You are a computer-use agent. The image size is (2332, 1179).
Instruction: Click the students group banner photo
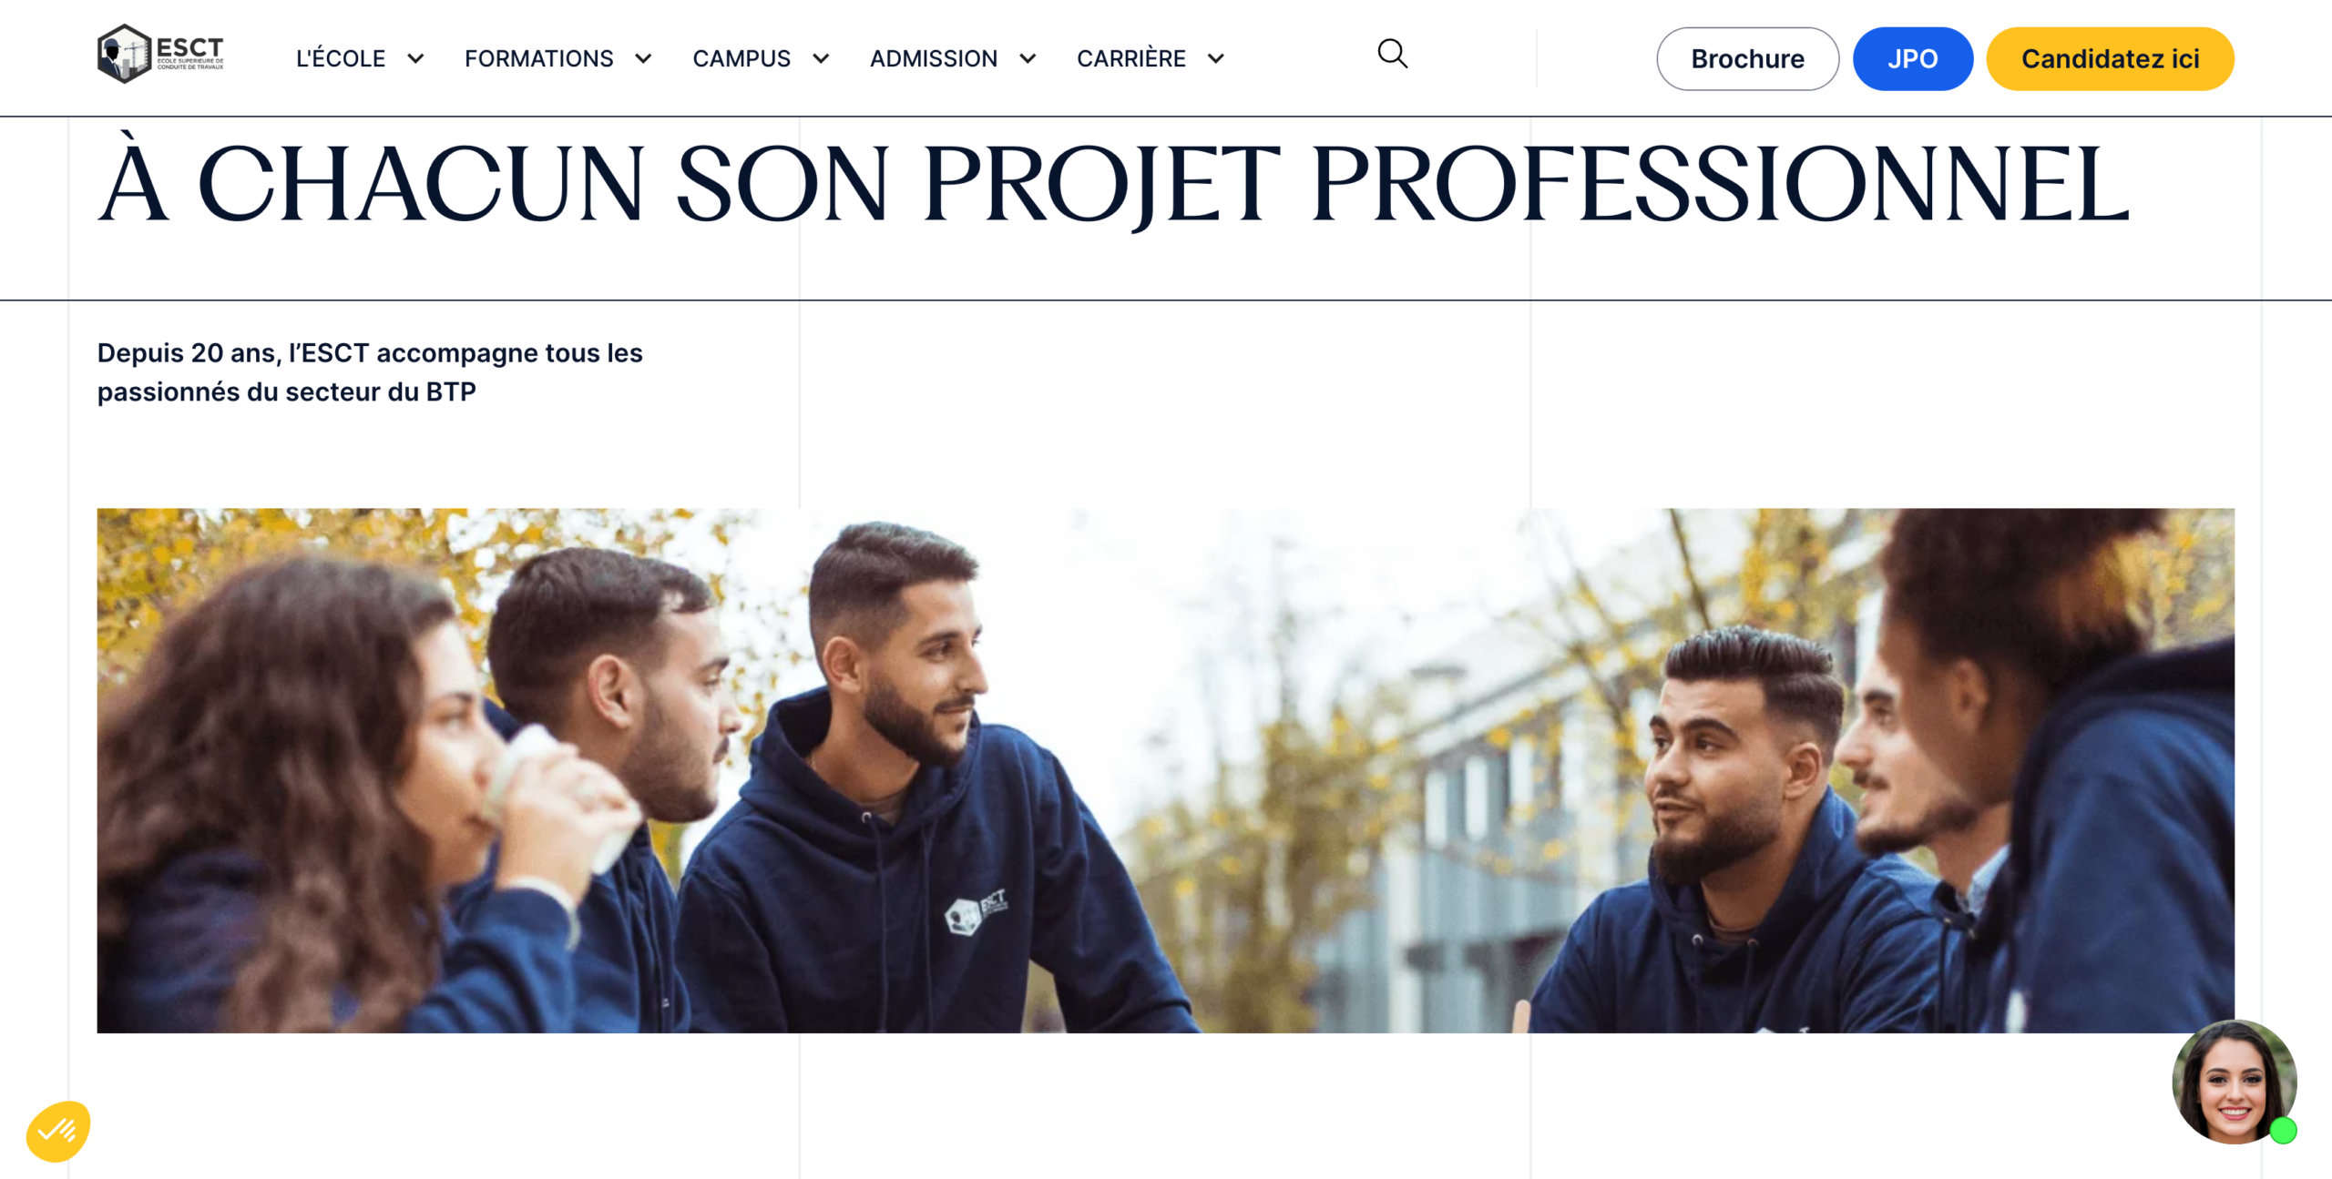(1166, 770)
